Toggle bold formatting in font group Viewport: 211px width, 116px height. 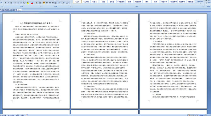coord(5,3)
